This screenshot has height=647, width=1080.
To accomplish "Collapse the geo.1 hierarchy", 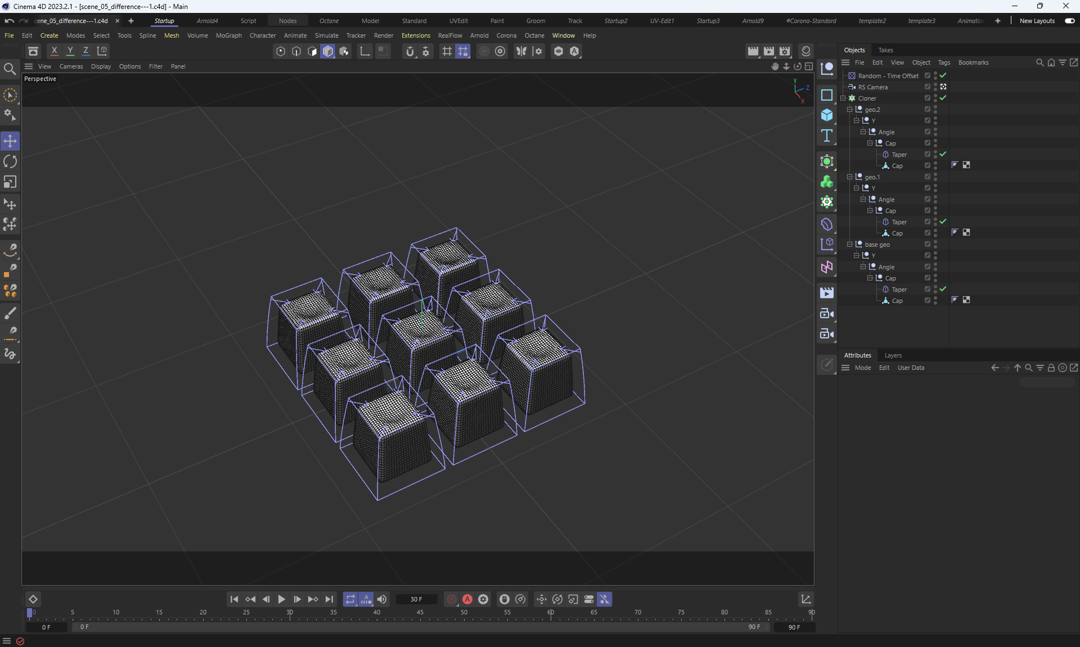I will [850, 177].
